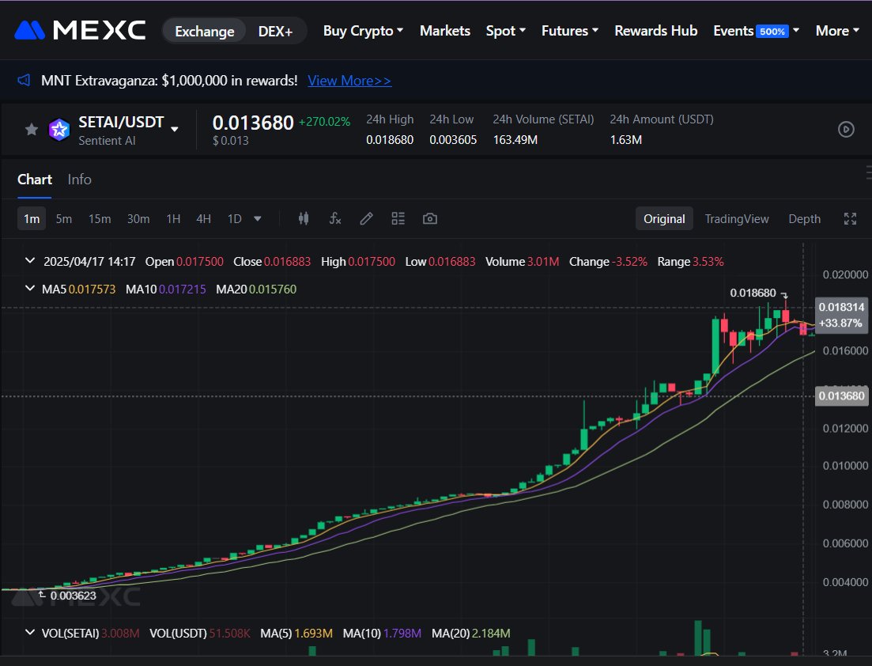The height and width of the screenshot is (666, 872).
Task: Click the Events 500% badge
Action: (772, 31)
